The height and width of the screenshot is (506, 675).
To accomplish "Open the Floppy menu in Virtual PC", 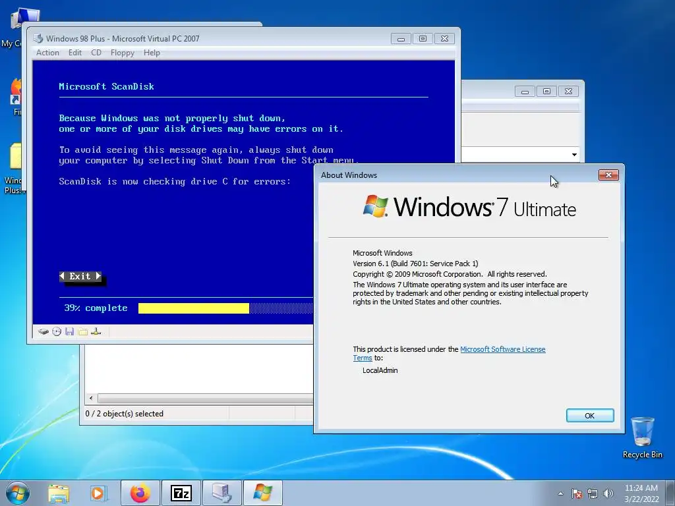I will [122, 53].
